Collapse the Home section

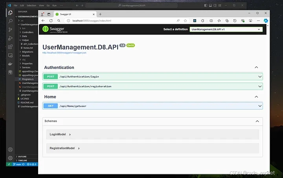pyautogui.click(x=256, y=97)
